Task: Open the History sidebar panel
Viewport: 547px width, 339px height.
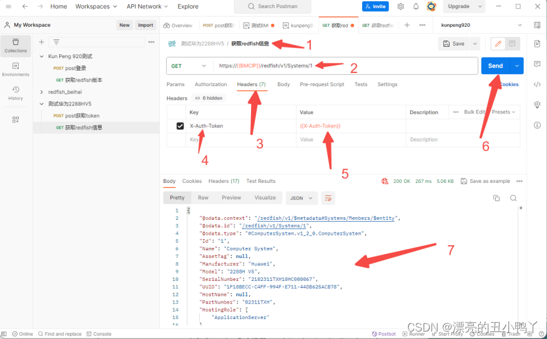Action: 16,93
